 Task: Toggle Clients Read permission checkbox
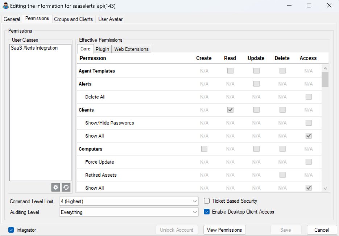coord(230,110)
